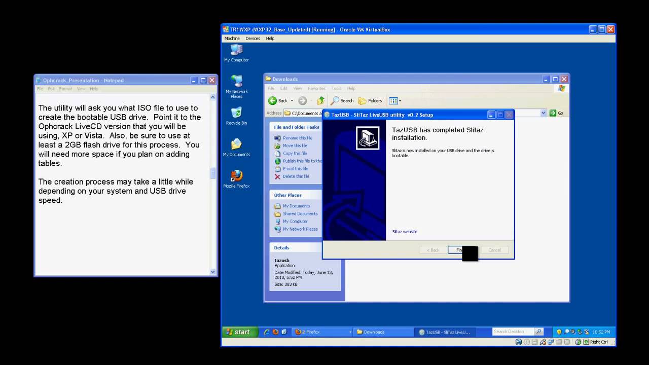Click Cancel in the TazUSB setup dialog
The height and width of the screenshot is (365, 649).
(x=494, y=250)
